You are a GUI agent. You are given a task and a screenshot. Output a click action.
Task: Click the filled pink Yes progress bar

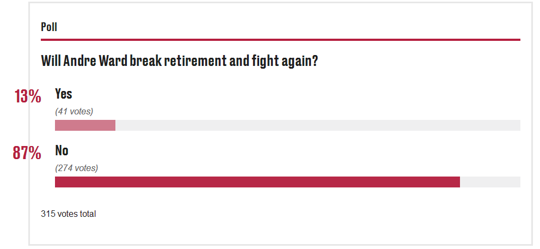(x=85, y=125)
